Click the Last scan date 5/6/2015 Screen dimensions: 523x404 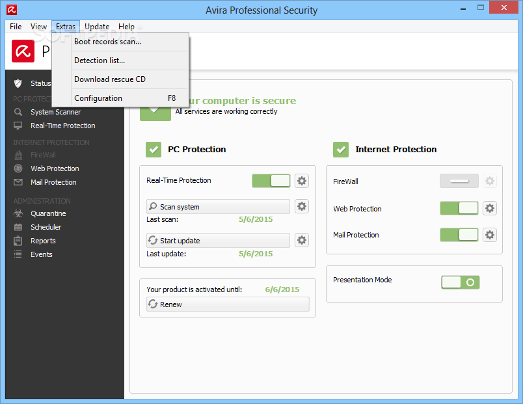coord(256,219)
